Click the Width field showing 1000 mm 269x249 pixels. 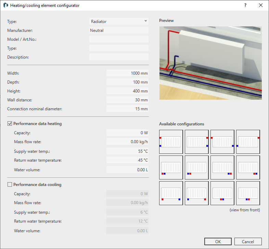[x=127, y=73]
